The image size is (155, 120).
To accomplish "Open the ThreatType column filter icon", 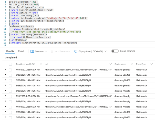I will [152, 64].
